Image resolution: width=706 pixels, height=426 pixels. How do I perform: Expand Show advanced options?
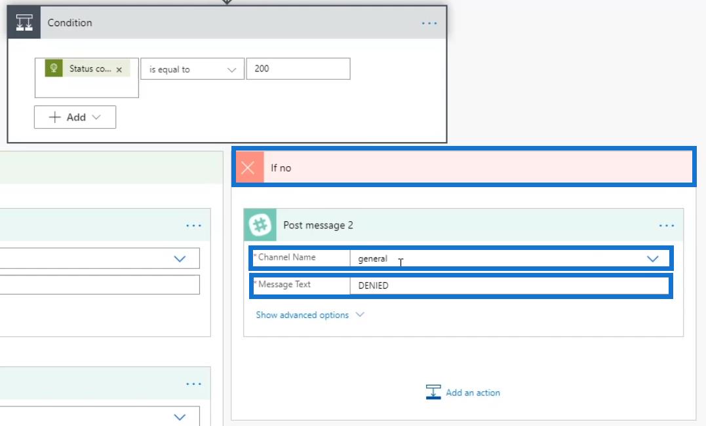coord(310,315)
